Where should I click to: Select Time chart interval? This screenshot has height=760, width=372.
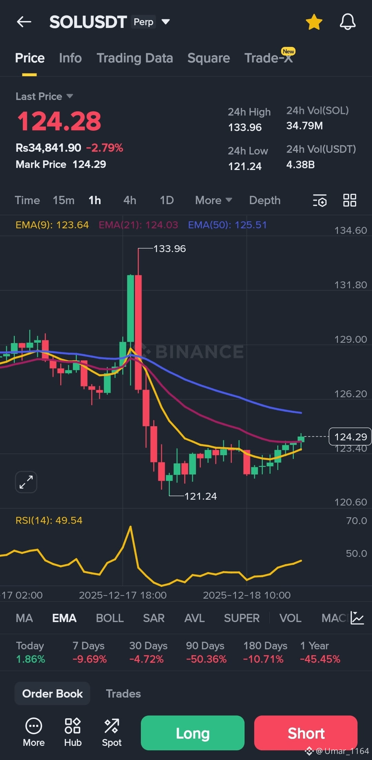[27, 200]
